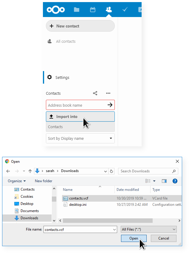This screenshot has width=189, height=253.
Task: Confirm new address book with arrow icon
Action: coord(110,105)
